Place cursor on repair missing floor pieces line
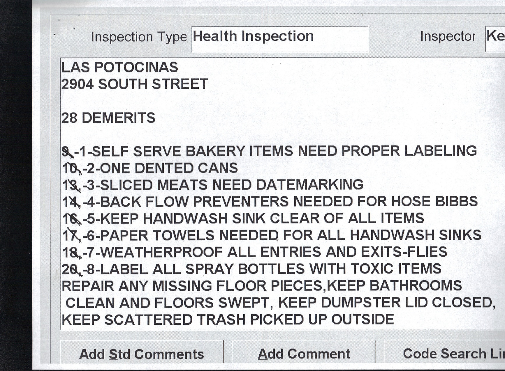The image size is (505, 371). pos(262,286)
